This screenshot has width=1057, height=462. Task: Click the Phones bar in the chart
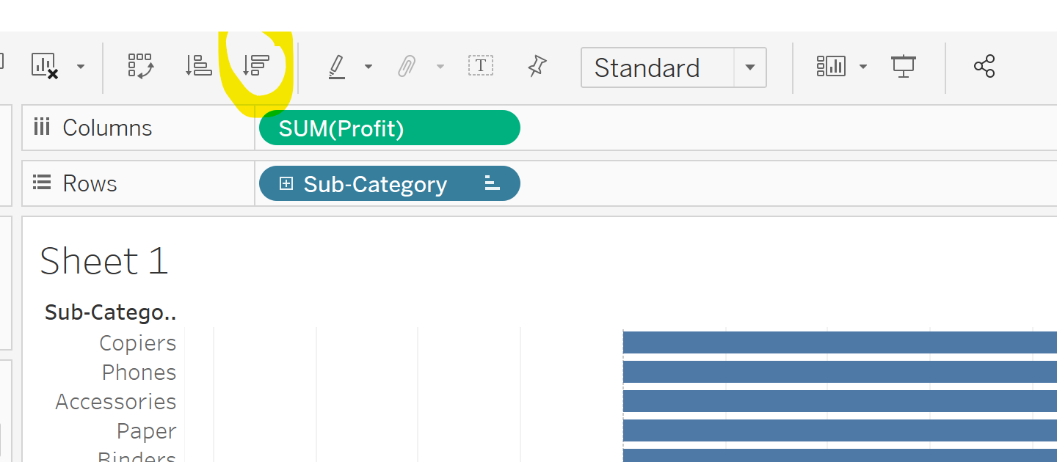pyautogui.click(x=837, y=373)
